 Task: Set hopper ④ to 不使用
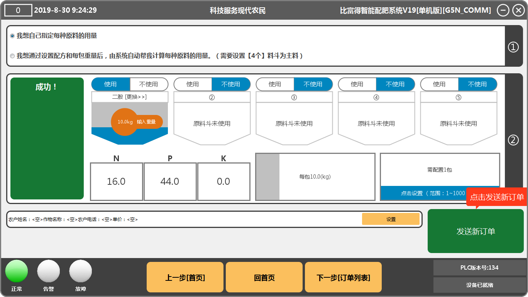coord(396,84)
